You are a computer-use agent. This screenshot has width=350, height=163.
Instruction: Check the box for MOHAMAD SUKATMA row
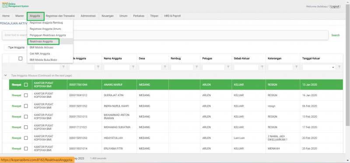pos(26,127)
